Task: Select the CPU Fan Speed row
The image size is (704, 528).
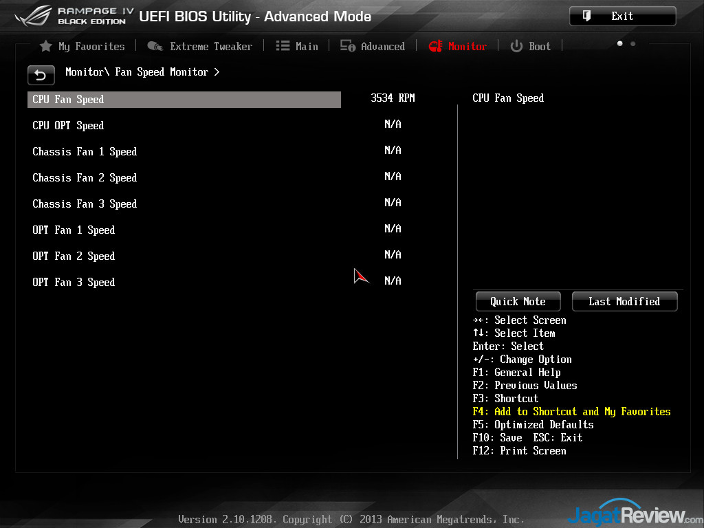Action: click(184, 99)
